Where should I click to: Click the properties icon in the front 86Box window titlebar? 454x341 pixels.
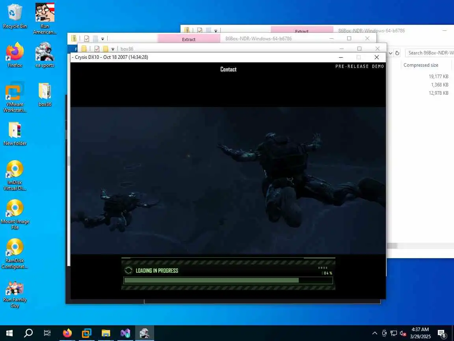(x=86, y=39)
